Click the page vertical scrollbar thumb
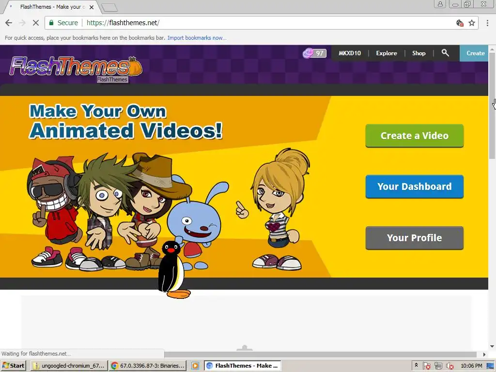 [x=492, y=106]
